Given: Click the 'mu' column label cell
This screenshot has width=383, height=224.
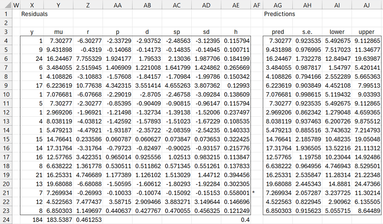Looking at the screenshot, I should 58,32.
